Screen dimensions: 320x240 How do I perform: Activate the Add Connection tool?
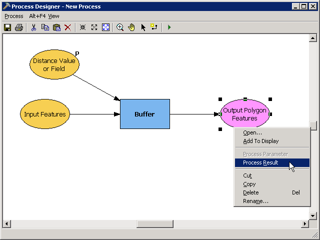(x=154, y=27)
